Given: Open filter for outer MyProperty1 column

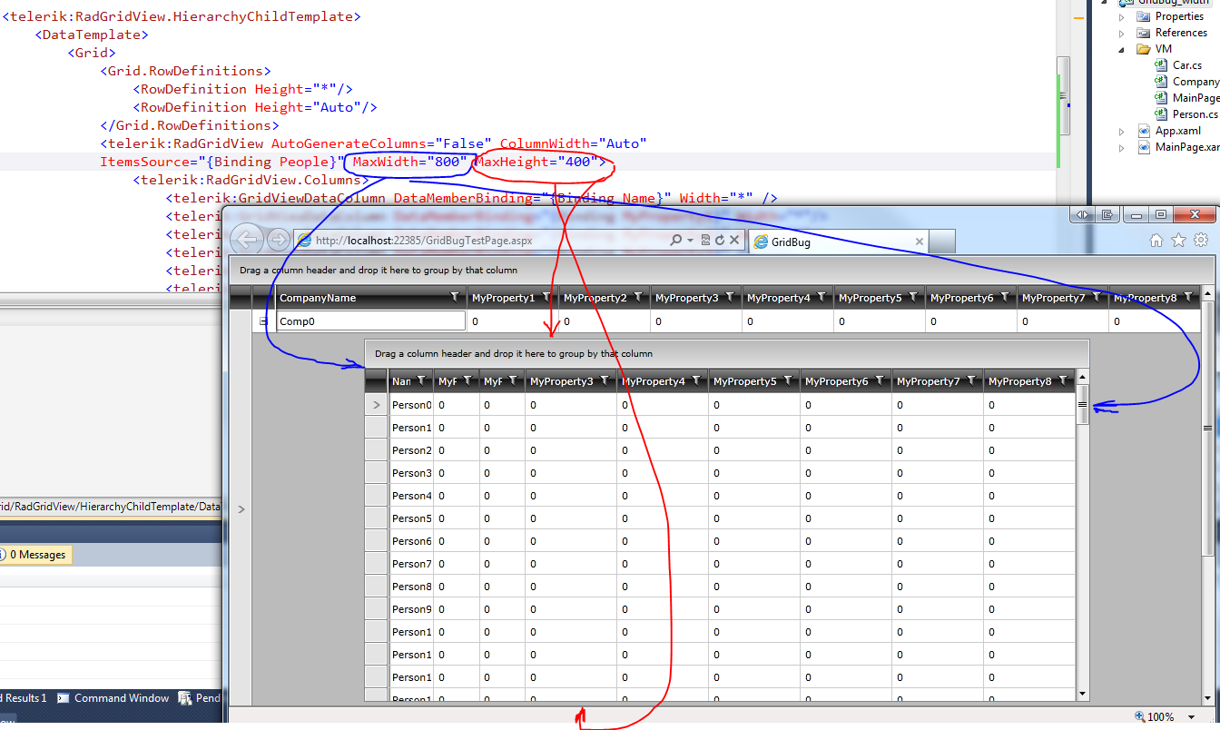Looking at the screenshot, I should (x=546, y=297).
